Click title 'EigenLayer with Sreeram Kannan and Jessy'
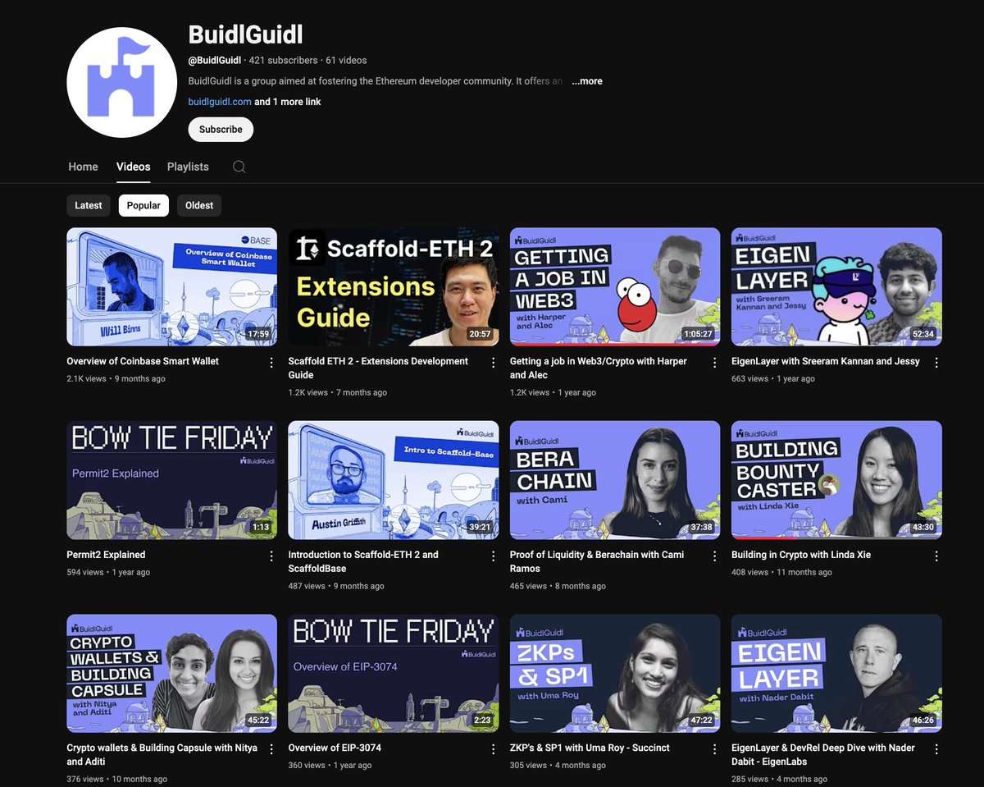This screenshot has width=984, height=787. (x=826, y=361)
